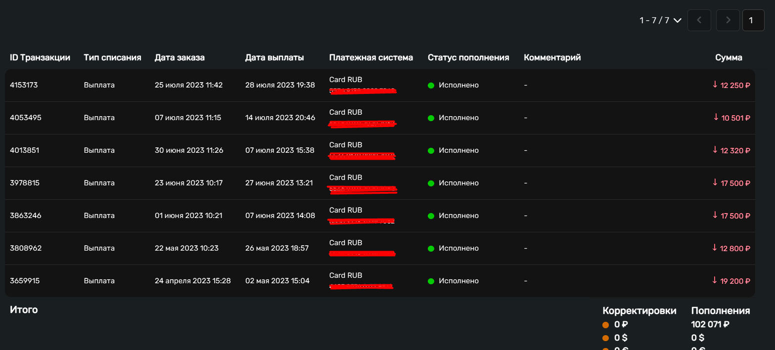Viewport: 775px width, 350px height.
Task: Click the Корректировки totals heading
Action: (639, 311)
